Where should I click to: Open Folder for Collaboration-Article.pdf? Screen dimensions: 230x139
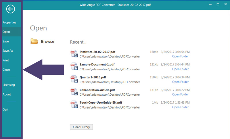click(x=181, y=94)
